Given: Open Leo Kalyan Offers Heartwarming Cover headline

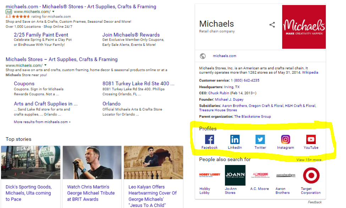Looking at the screenshot, I should click(x=153, y=196).
